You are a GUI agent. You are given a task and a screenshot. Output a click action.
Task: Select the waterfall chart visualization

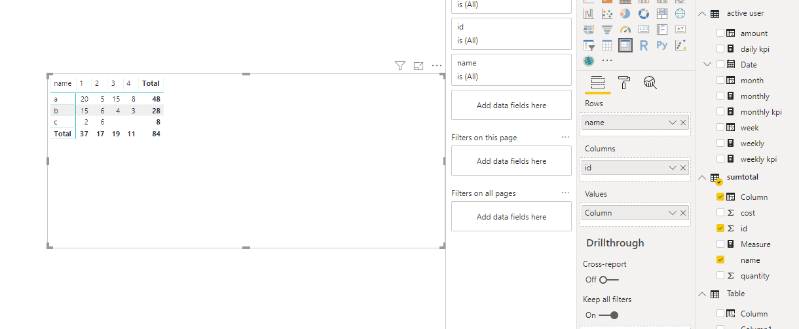coord(589,13)
